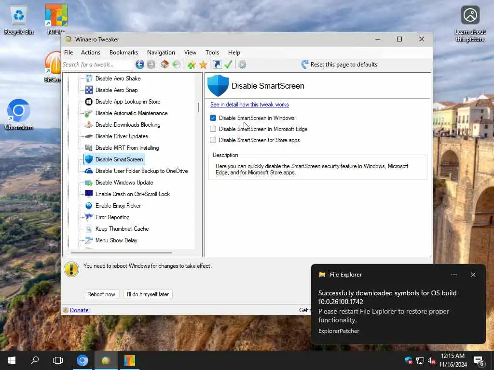Click the Back navigation arrow icon
The height and width of the screenshot is (370, 494).
pos(140,65)
